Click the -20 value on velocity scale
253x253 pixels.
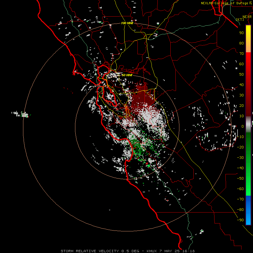pos(240,147)
